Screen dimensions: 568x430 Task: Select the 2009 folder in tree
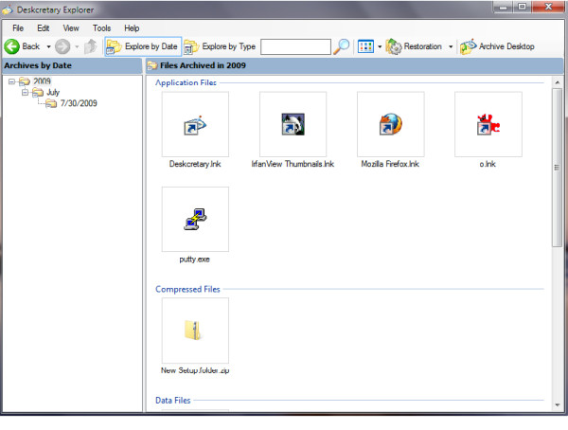(x=35, y=81)
